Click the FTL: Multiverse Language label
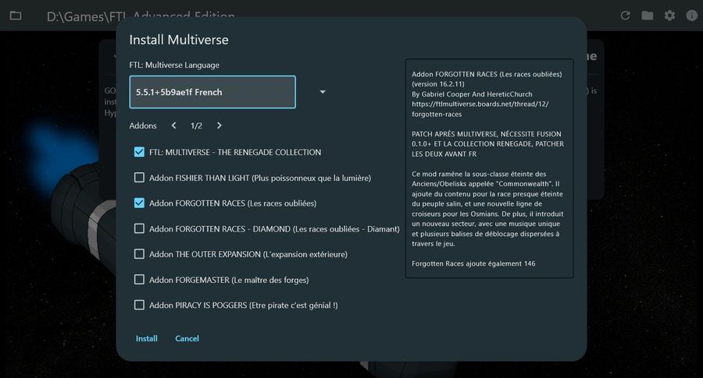 click(x=174, y=65)
